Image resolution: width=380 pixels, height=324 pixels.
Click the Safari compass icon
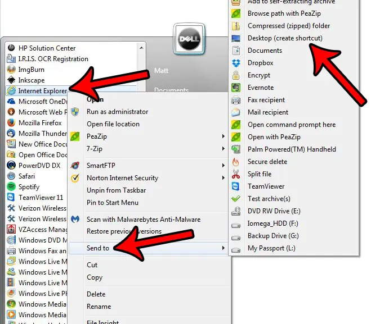[11, 176]
